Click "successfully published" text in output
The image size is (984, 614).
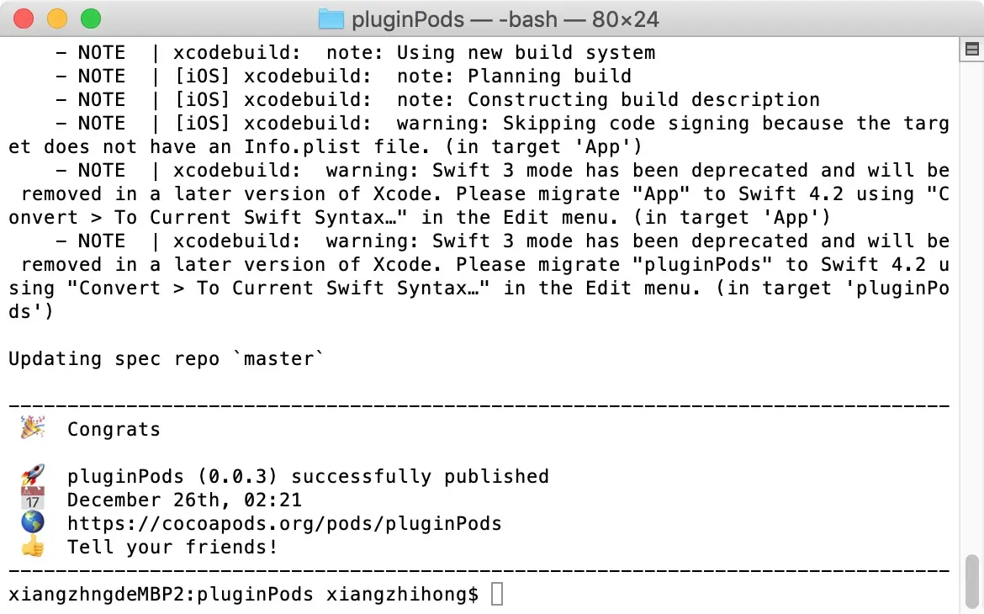(x=420, y=477)
